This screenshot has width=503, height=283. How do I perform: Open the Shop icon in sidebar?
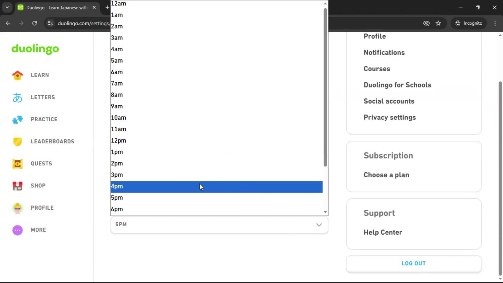[x=17, y=186]
